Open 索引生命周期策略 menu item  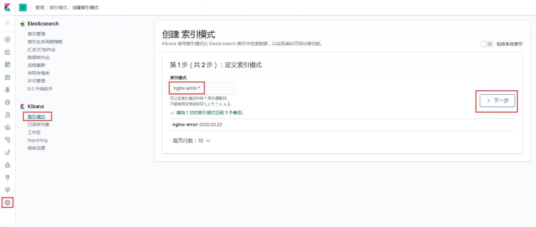pyautogui.click(x=45, y=42)
